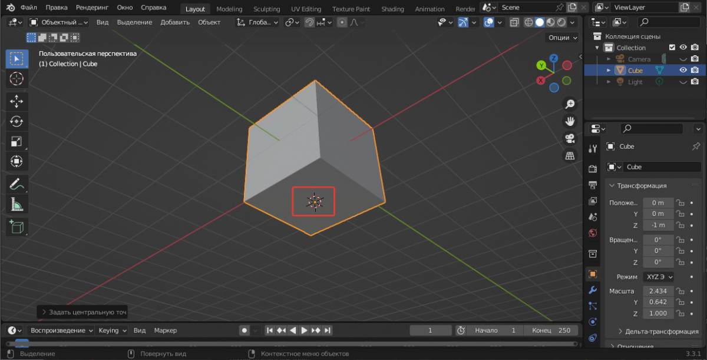Viewport: 707px width, 360px height.
Task: Switch to the Modeling workspace tab
Action: tap(229, 9)
